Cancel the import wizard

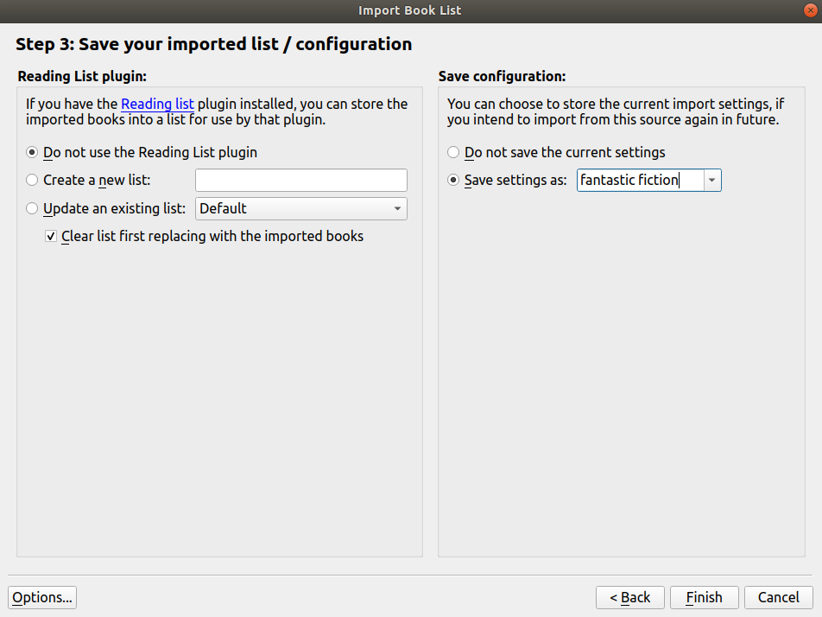[x=778, y=597]
